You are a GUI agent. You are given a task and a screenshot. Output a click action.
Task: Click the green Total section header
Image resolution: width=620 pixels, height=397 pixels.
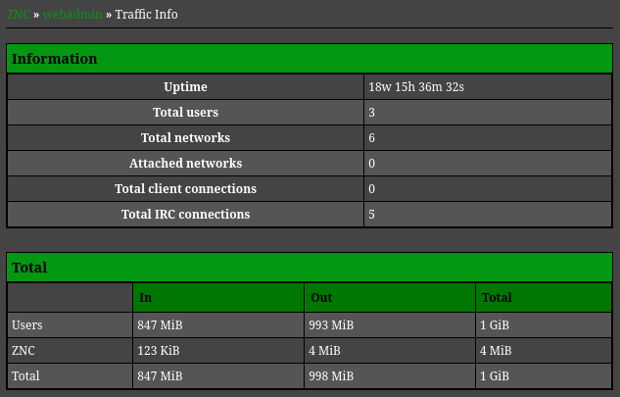310,268
